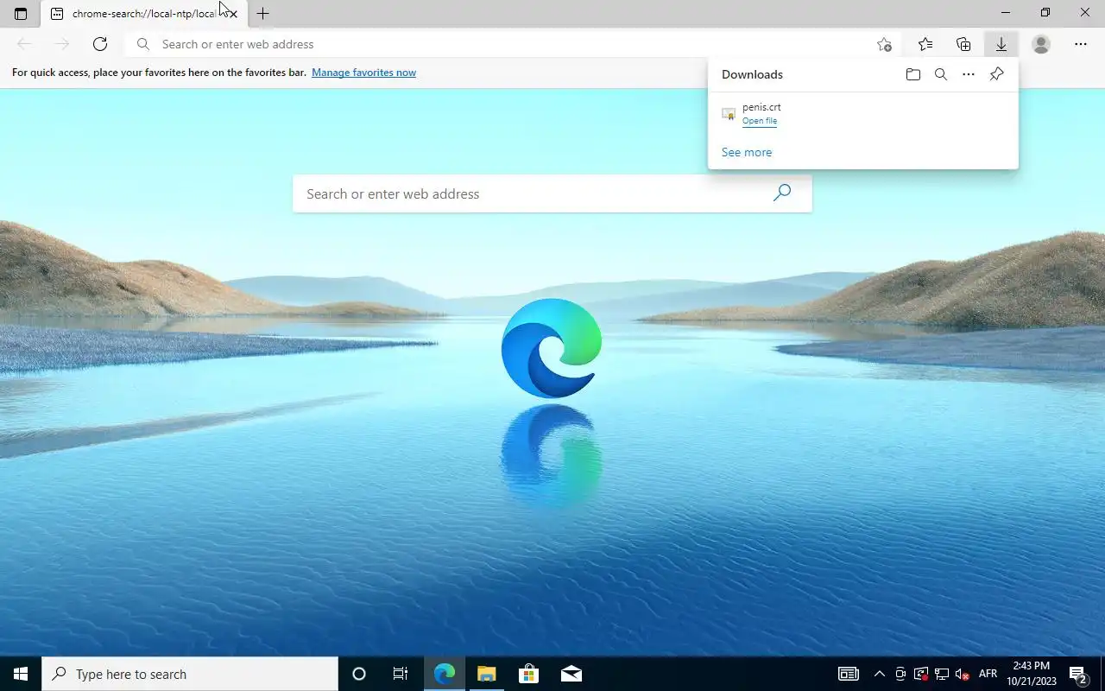
Task: Close the chrome-search local-ntp tab
Action: (233, 14)
